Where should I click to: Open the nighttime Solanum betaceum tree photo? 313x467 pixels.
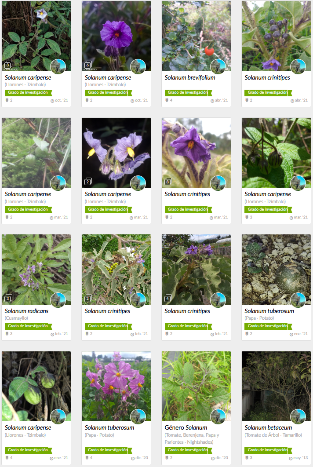click(276, 386)
